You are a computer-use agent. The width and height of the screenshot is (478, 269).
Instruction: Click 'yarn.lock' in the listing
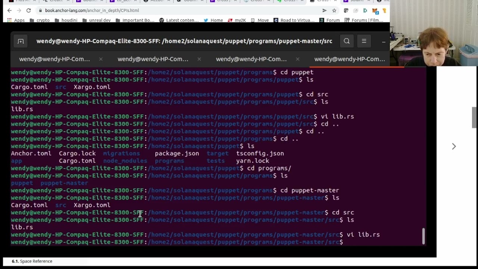[252, 161]
